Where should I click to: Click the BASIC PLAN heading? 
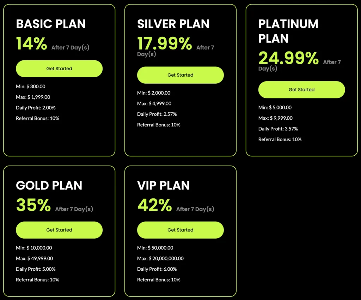coord(51,24)
